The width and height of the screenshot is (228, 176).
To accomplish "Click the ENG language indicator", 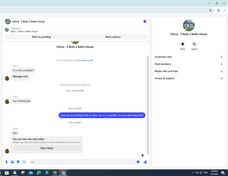I will tap(206, 173).
